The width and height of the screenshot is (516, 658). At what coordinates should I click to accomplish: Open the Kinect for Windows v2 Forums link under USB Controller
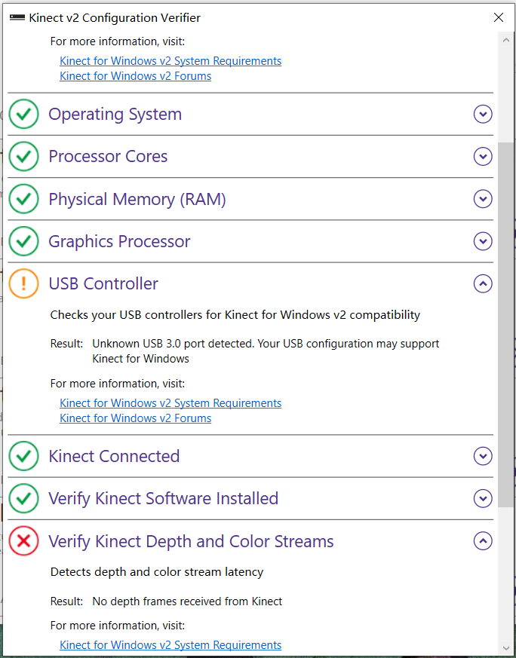click(x=136, y=418)
